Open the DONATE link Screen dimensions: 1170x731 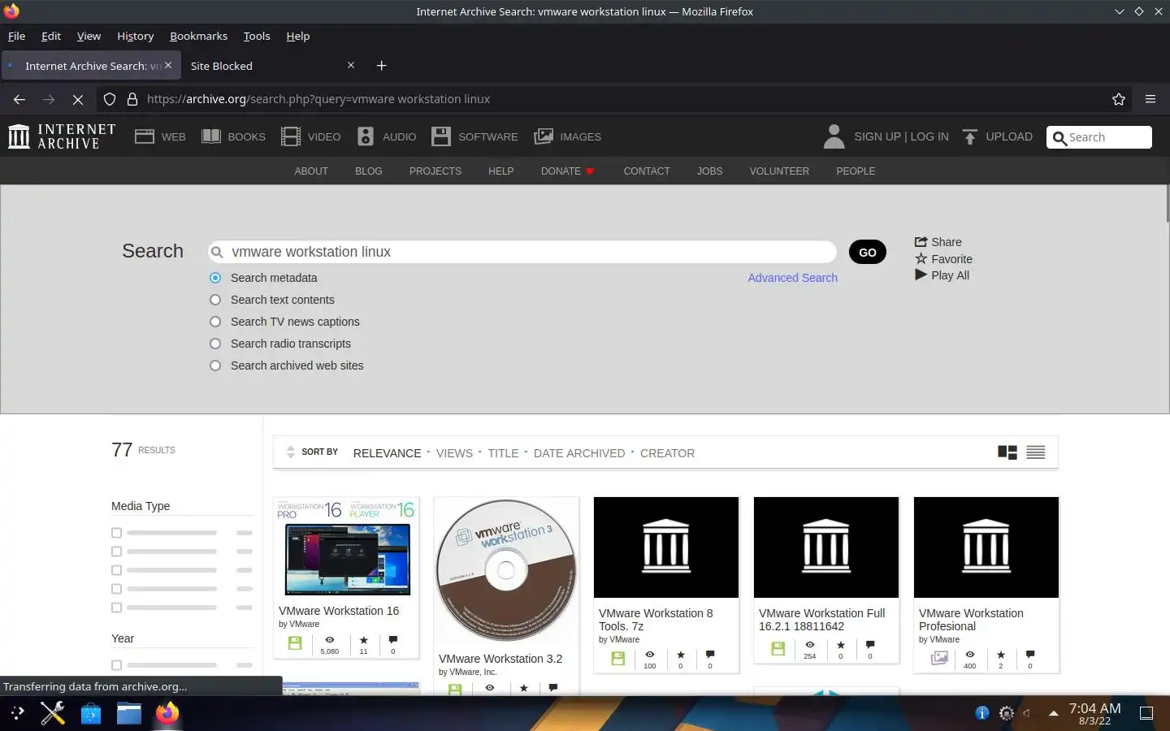click(567, 171)
